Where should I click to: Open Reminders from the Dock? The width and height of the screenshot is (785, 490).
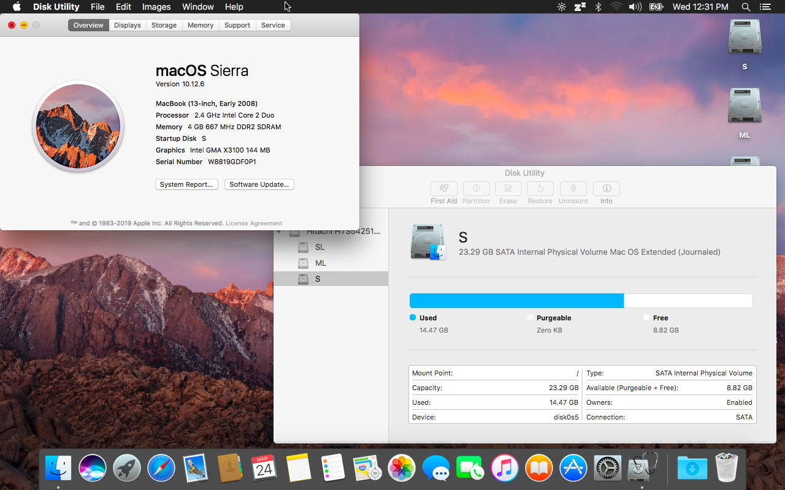[333, 468]
